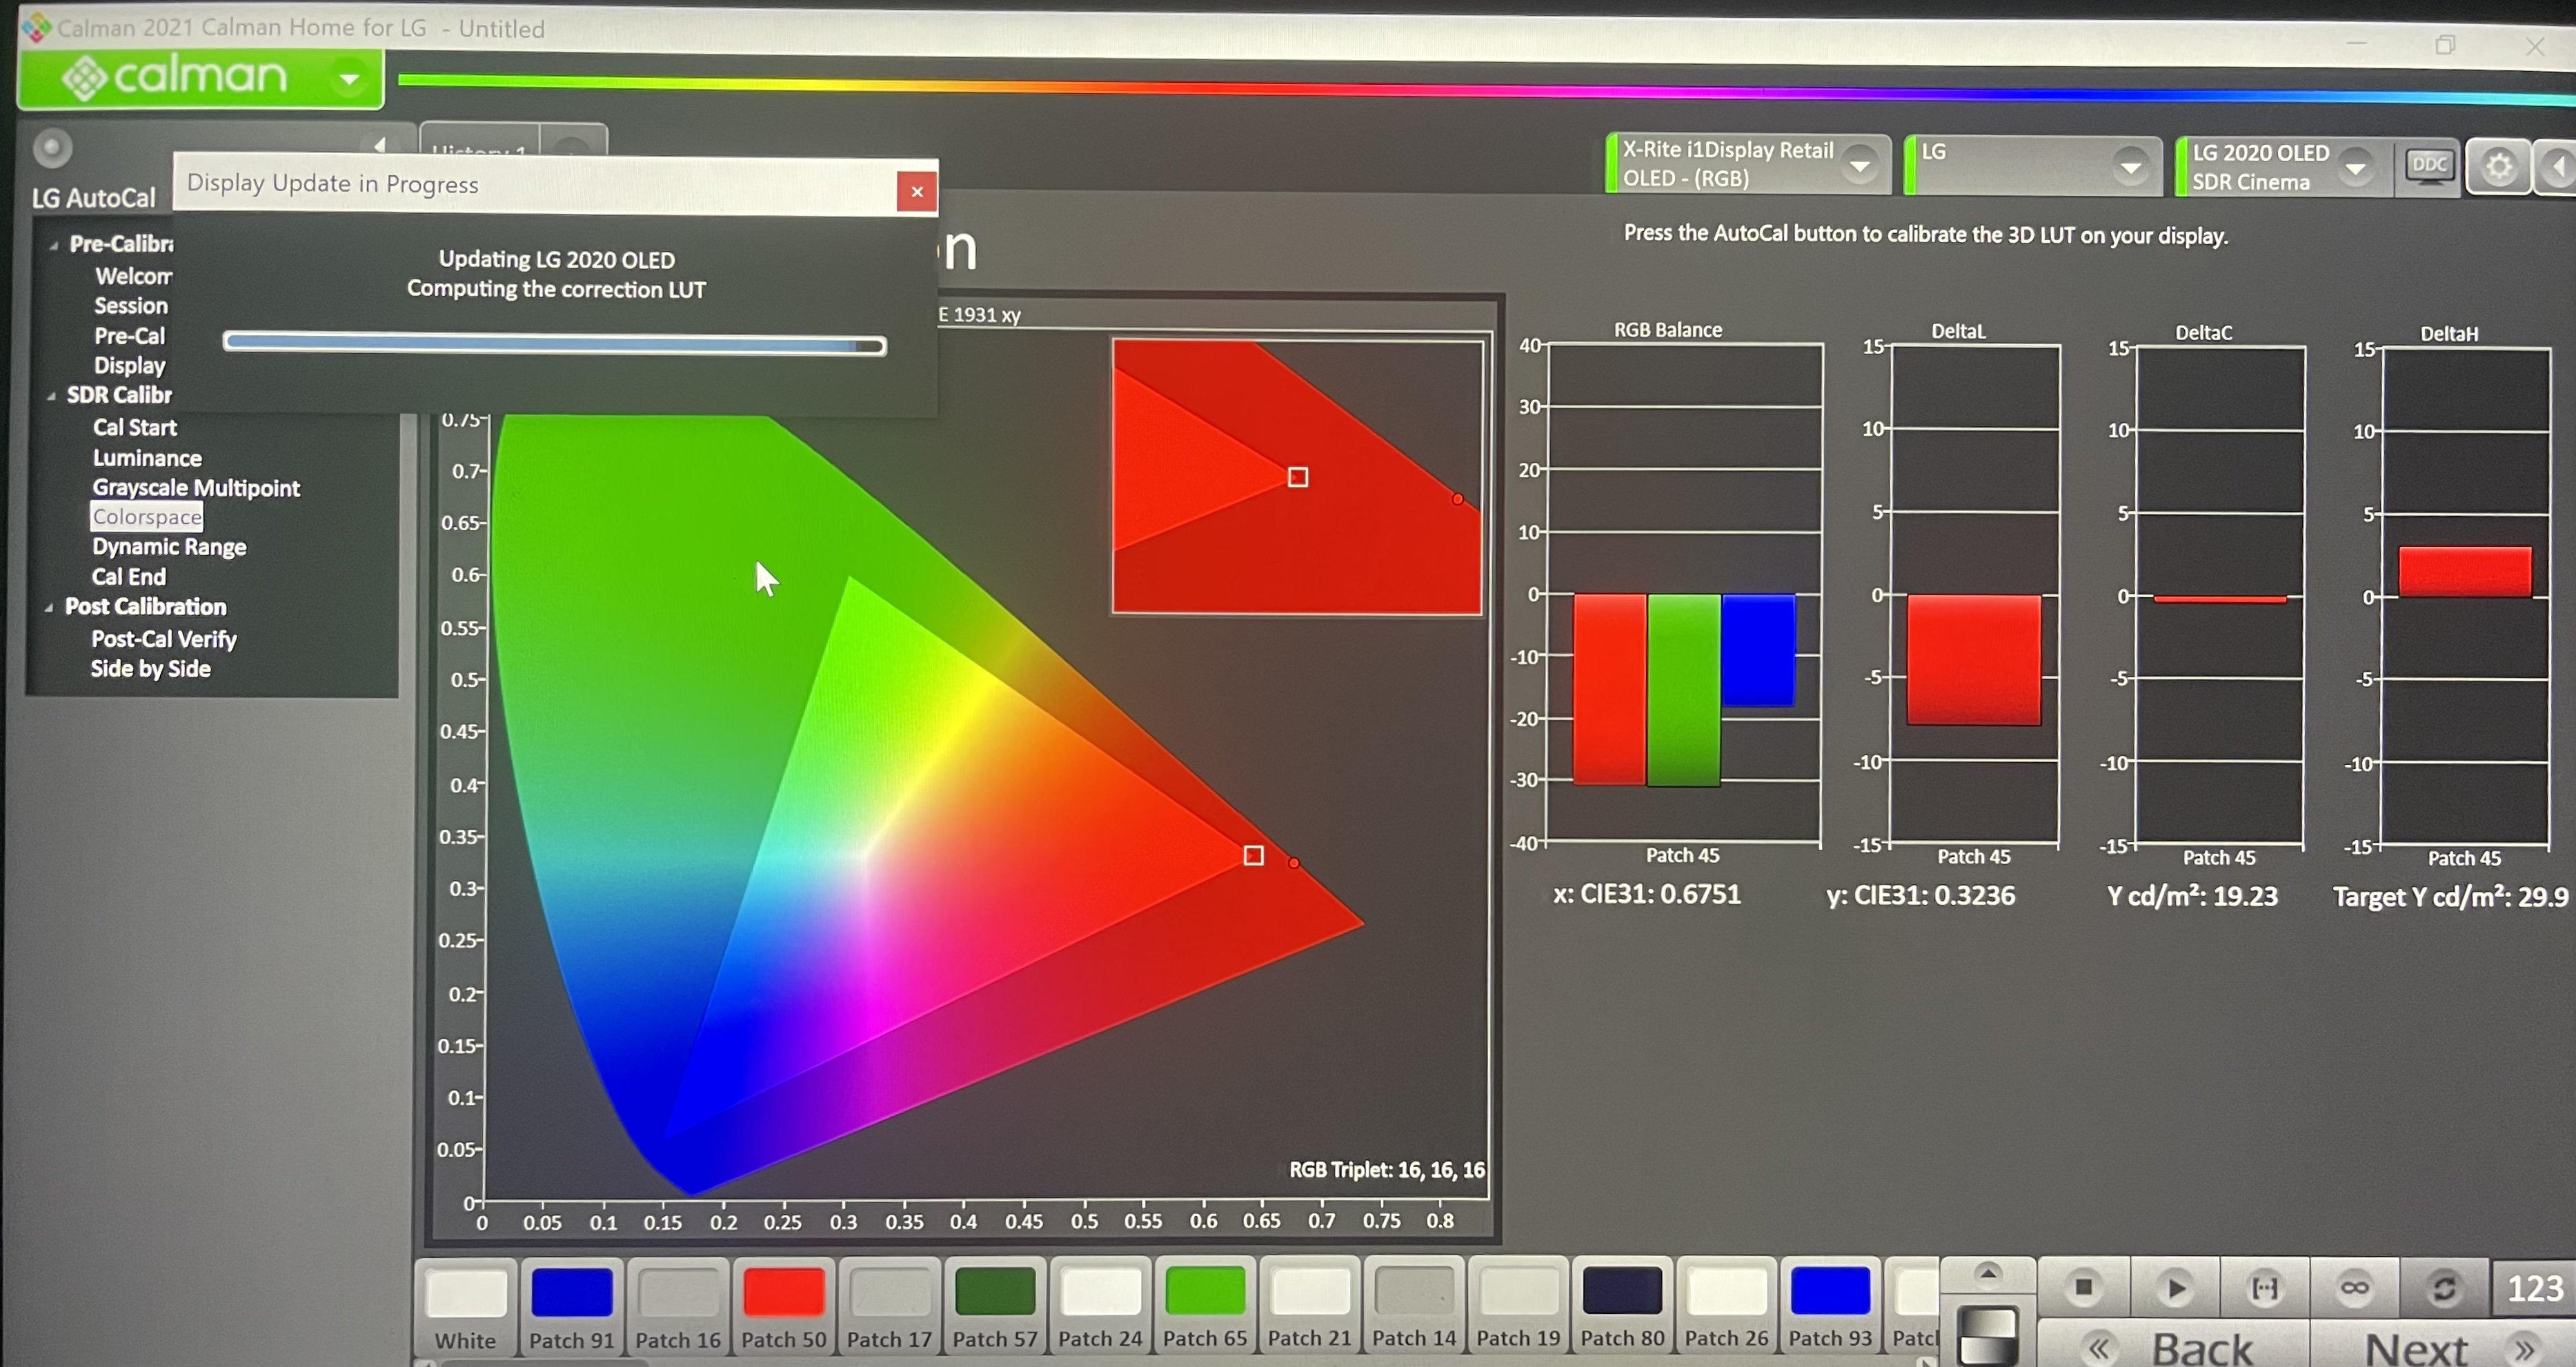Click the Stop measurement button
The height and width of the screenshot is (1367, 2576).
pyautogui.click(x=2084, y=1287)
